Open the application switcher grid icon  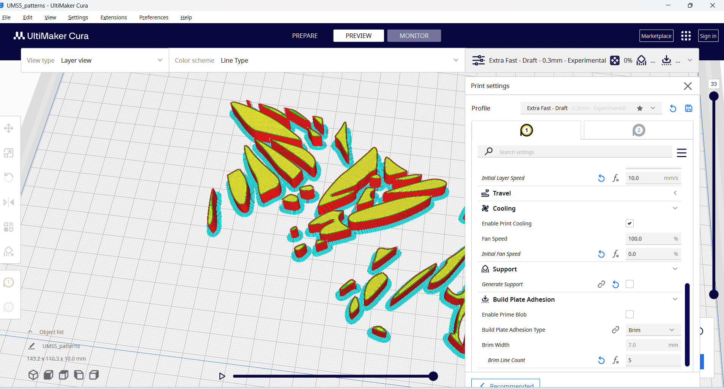pyautogui.click(x=686, y=36)
